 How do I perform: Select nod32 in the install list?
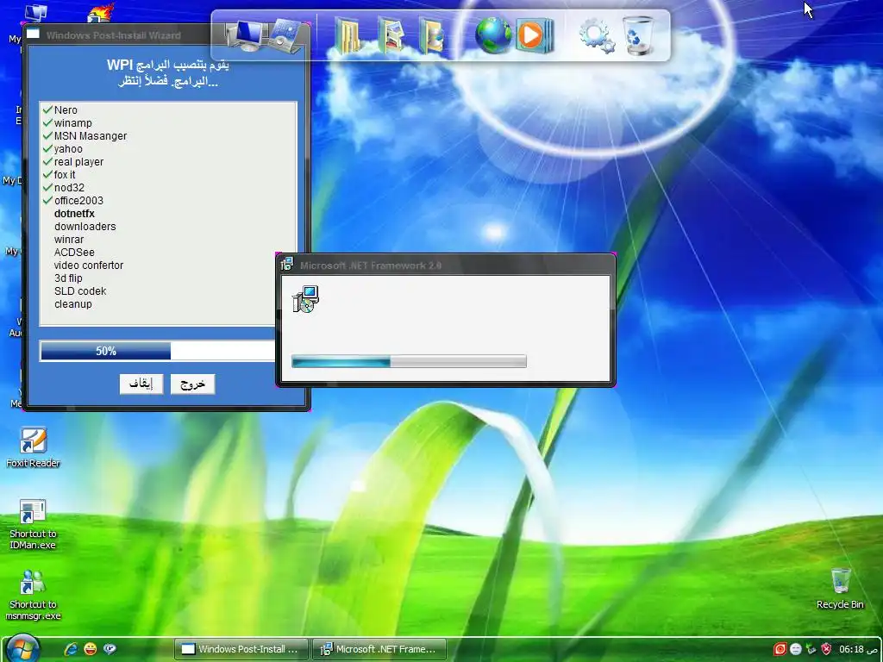pos(69,187)
